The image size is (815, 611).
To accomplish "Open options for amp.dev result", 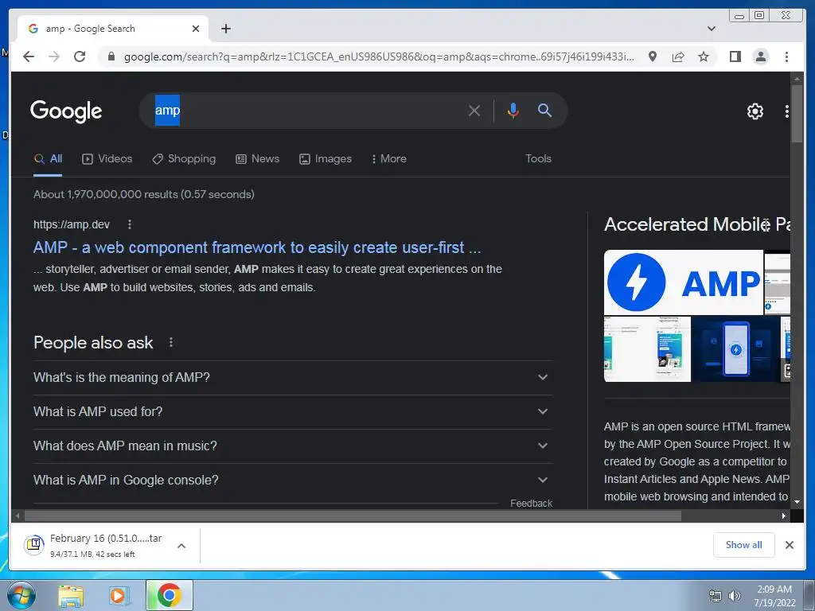I will [130, 224].
